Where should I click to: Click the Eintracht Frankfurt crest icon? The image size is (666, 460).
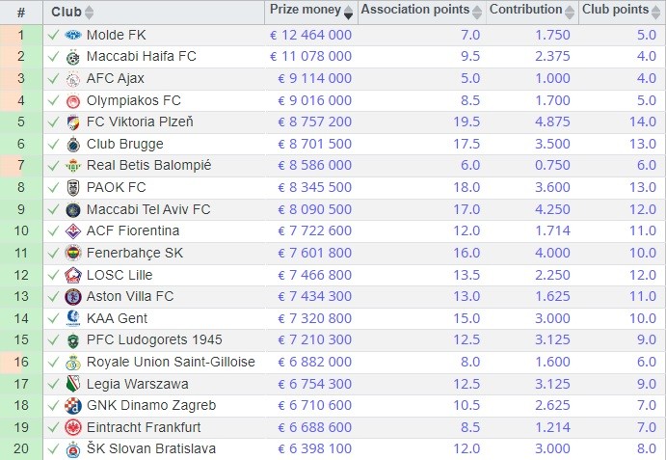[73, 427]
